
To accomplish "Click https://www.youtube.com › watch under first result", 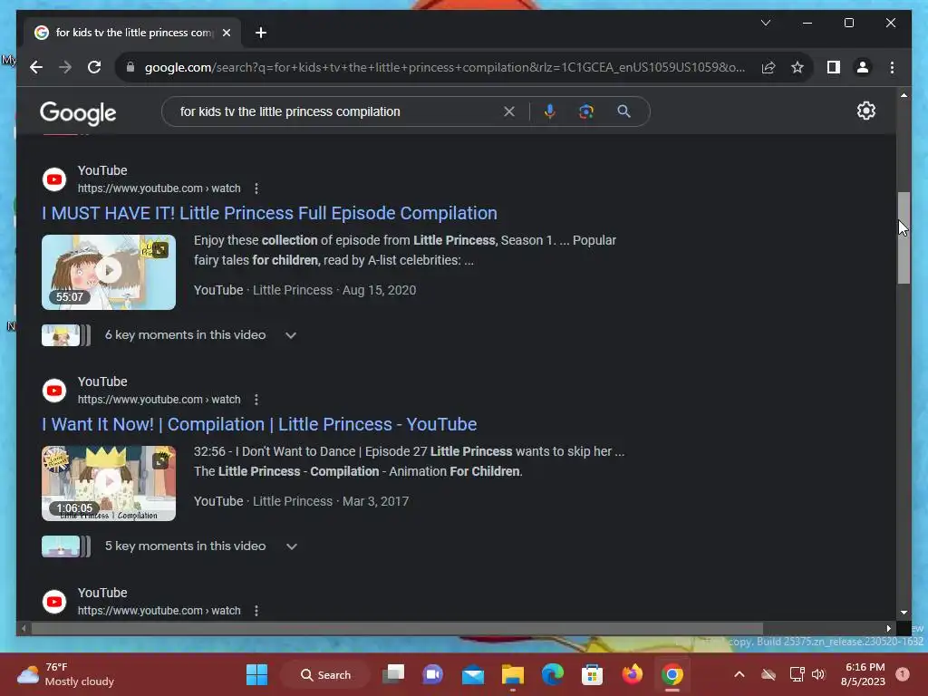I will pos(159,188).
